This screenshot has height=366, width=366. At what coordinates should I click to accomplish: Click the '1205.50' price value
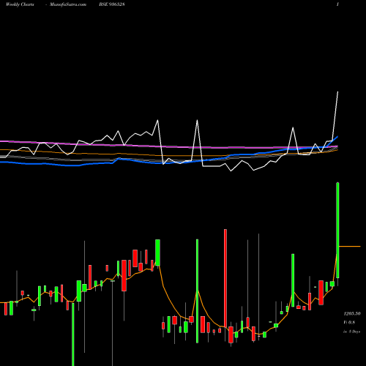(352, 313)
